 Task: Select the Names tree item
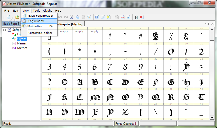point(22,43)
